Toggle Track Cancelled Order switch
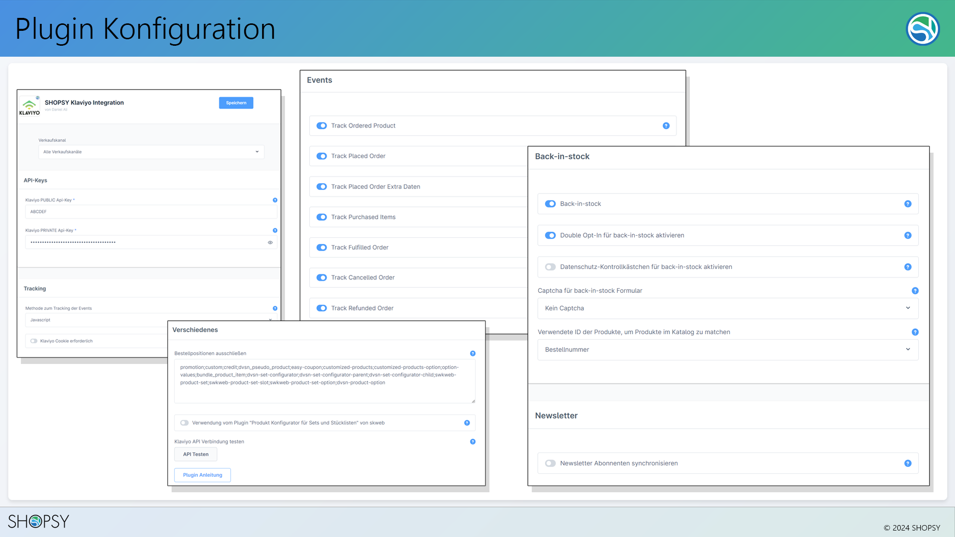 point(322,278)
